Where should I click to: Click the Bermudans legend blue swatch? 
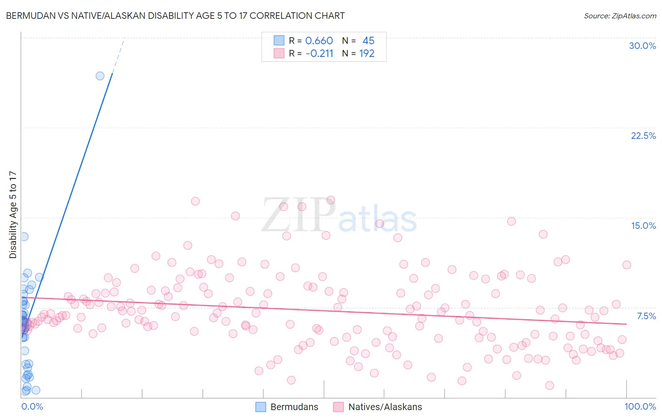pyautogui.click(x=261, y=407)
